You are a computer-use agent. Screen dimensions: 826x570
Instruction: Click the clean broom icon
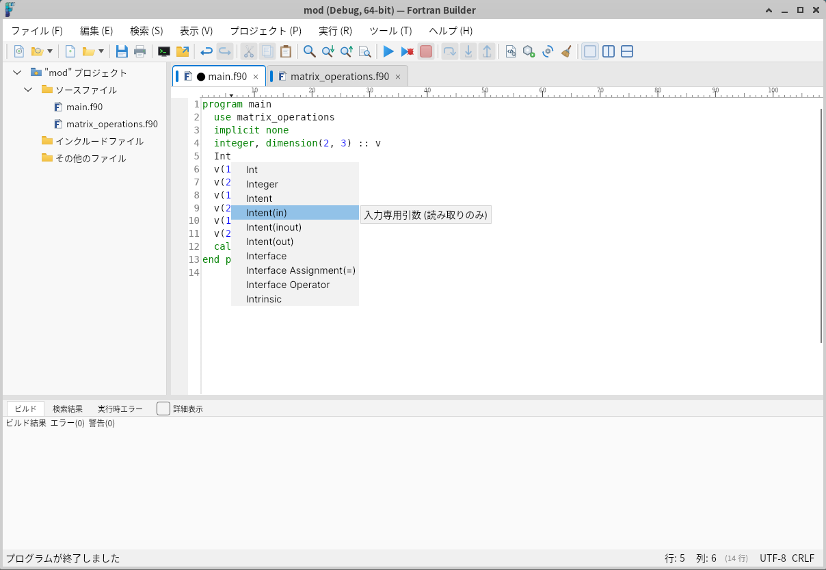(566, 51)
